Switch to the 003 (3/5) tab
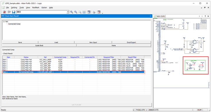 160,16
